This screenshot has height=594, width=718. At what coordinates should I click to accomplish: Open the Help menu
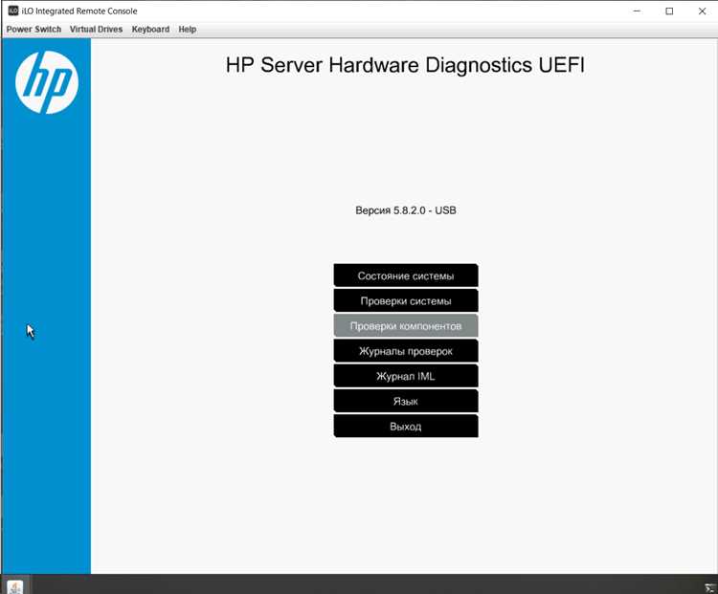coord(188,30)
